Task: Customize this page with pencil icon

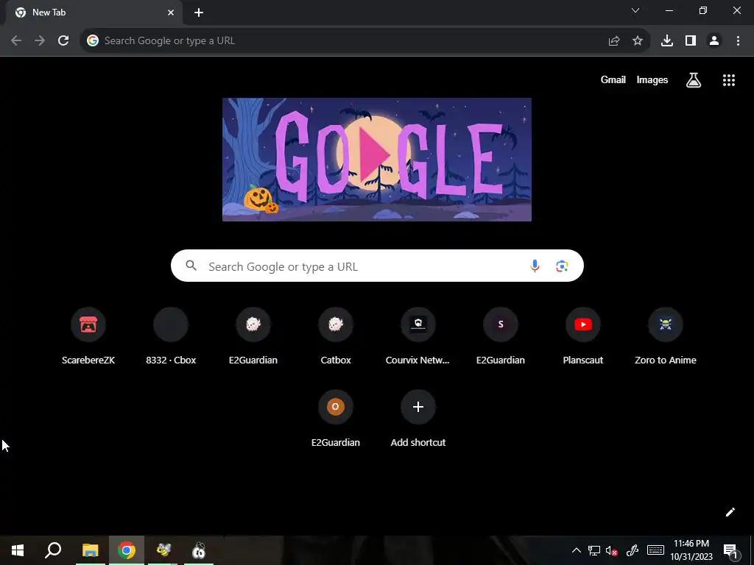Action: pyautogui.click(x=730, y=512)
